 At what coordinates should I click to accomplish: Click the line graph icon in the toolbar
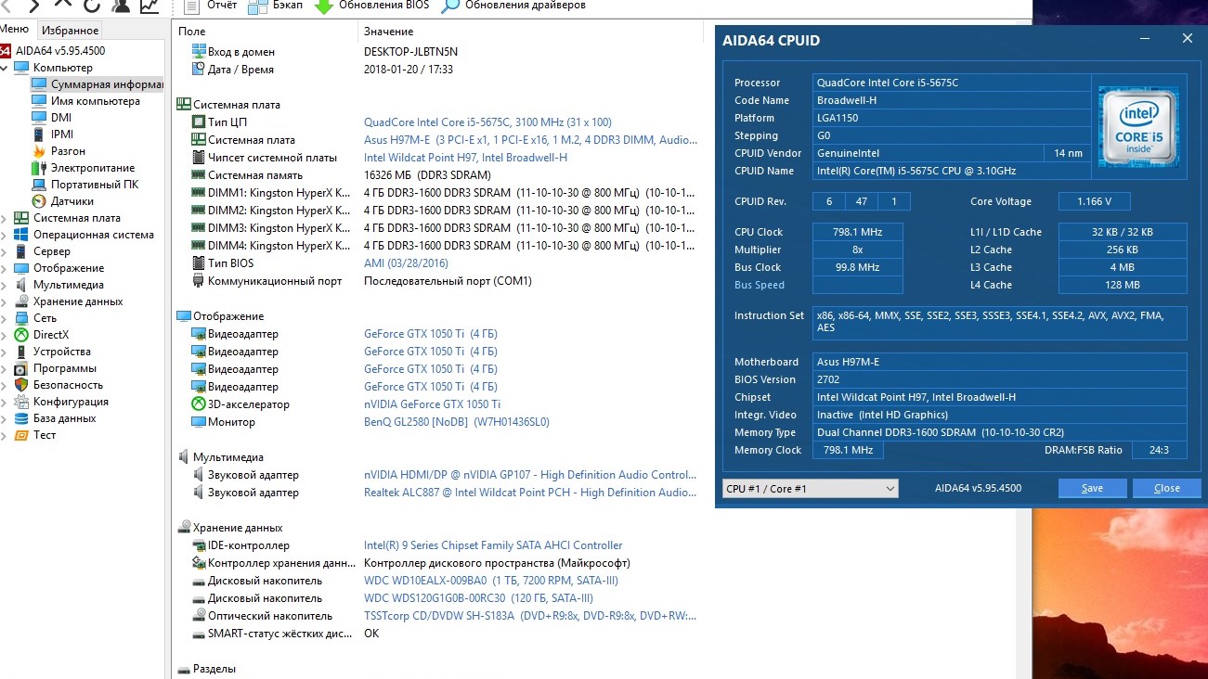point(149,6)
